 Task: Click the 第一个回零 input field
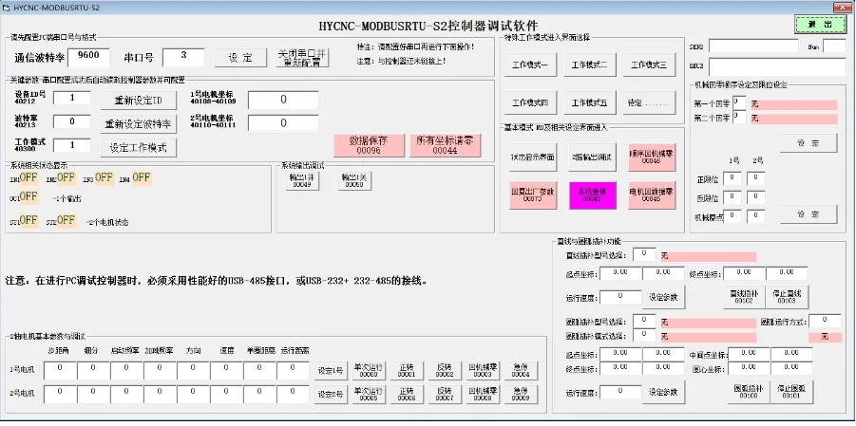(739, 102)
